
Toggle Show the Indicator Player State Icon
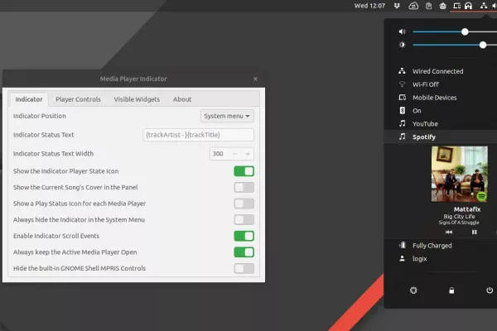(x=244, y=171)
